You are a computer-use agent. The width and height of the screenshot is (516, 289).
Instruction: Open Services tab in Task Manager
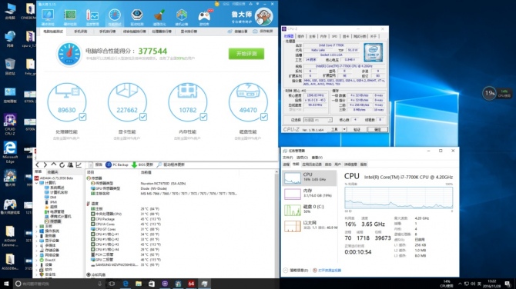(x=364, y=164)
